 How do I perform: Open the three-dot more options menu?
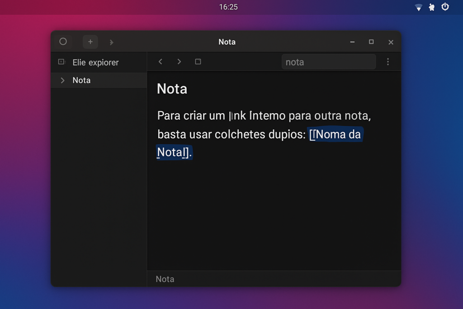(387, 62)
